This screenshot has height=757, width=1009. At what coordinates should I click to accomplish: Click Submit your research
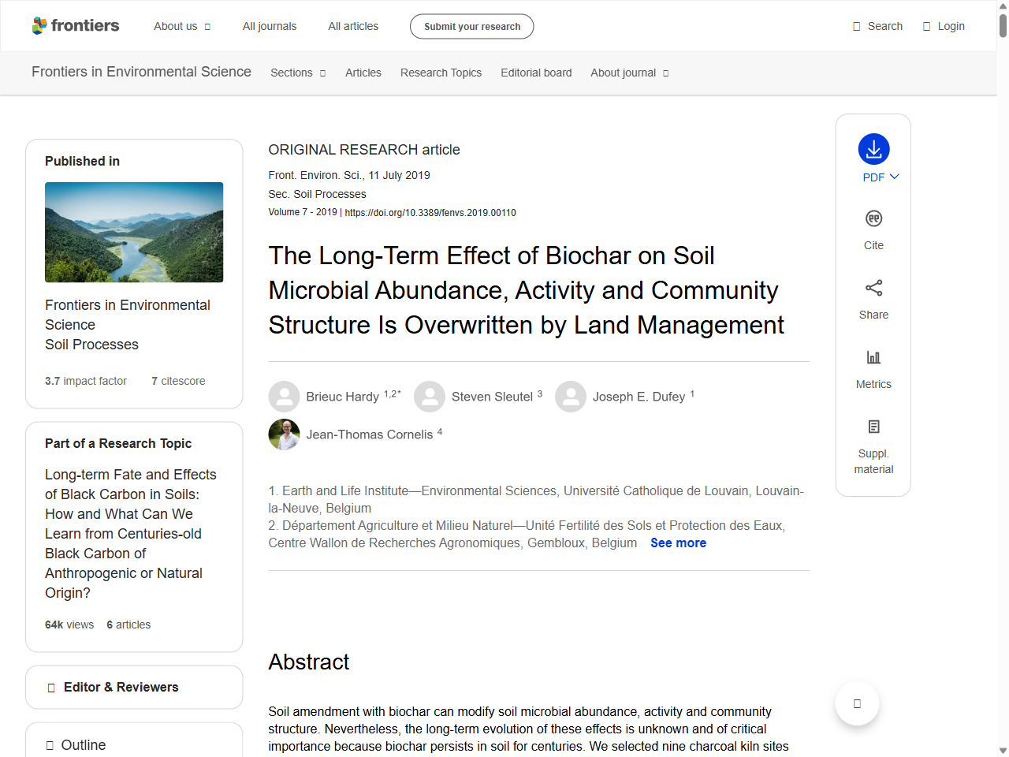click(471, 26)
